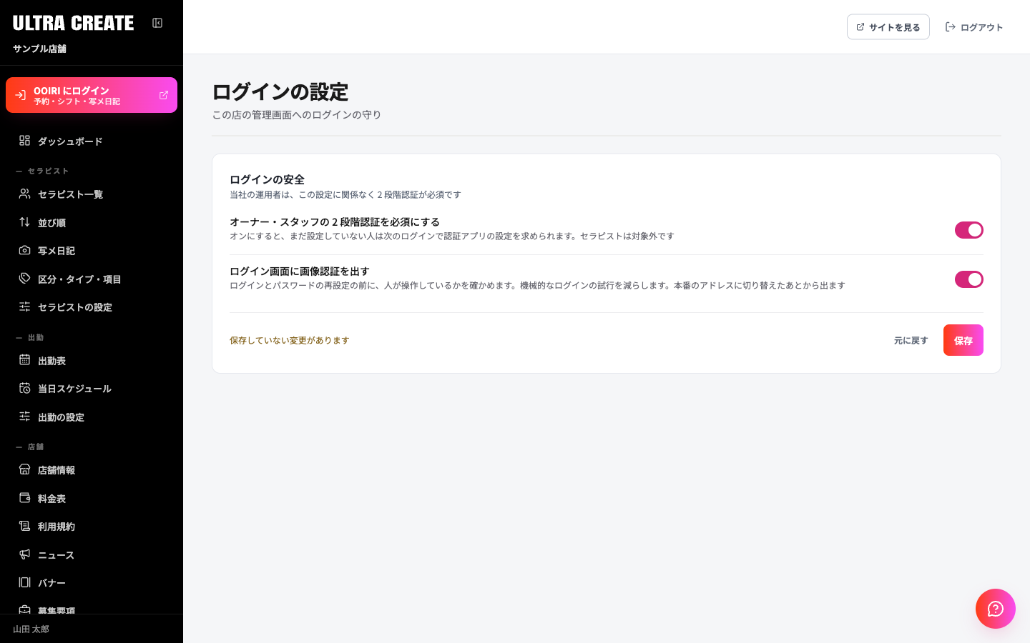Click the サイトを見る external link icon

[x=860, y=27]
